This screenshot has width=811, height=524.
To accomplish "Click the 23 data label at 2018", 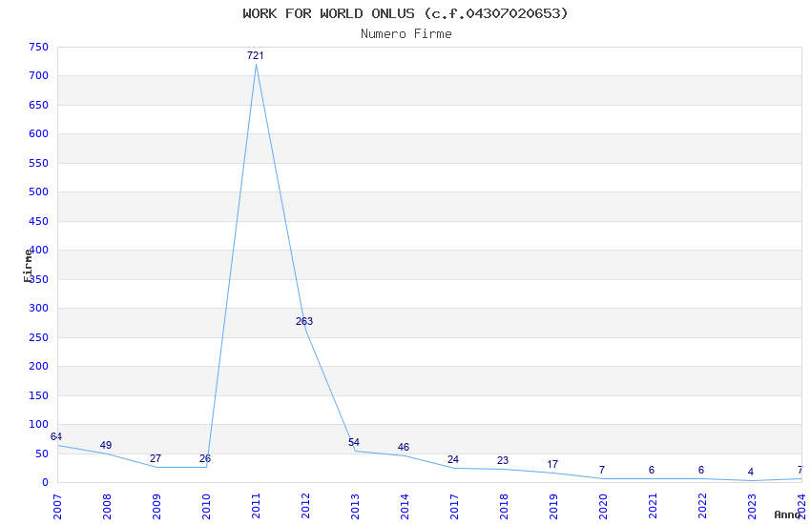I will pos(503,460).
